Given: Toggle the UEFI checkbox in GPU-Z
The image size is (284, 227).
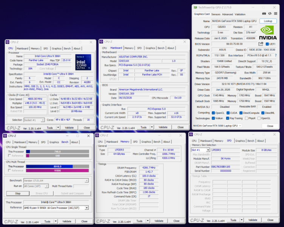Looking at the screenshot, I should coord(267,44).
